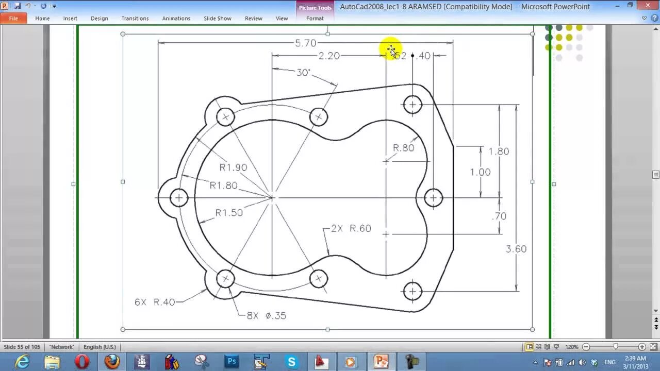Click the 120% zoom level button
660x371 pixels.
pyautogui.click(x=572, y=347)
